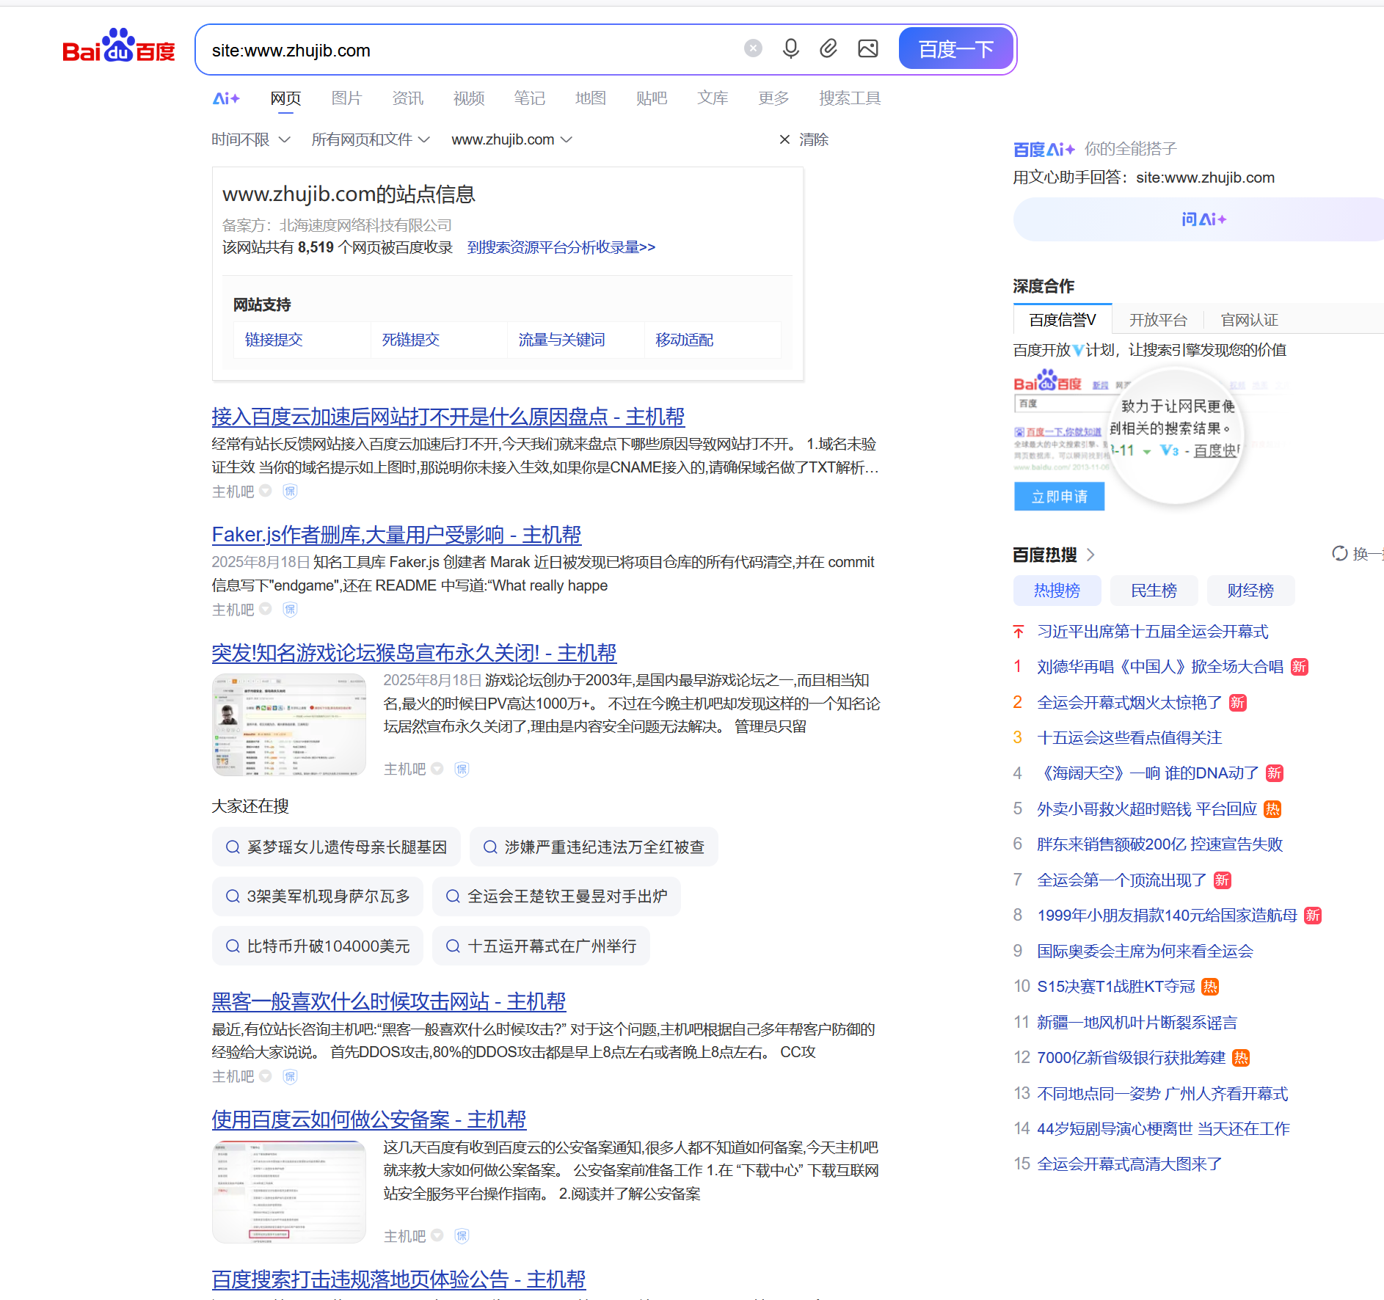Select the Ai+ tab icon

coord(226,98)
